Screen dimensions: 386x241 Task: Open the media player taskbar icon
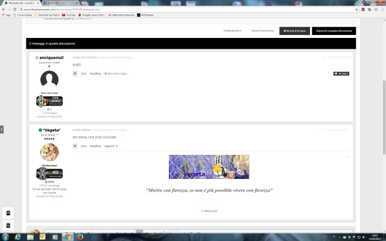(55, 237)
